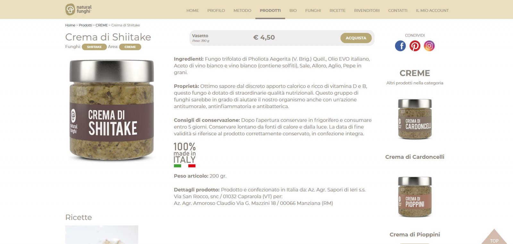Viewport: 513px width, 244px height.
Task: Click the TOP triangle to jump to page top
Action: (494, 237)
